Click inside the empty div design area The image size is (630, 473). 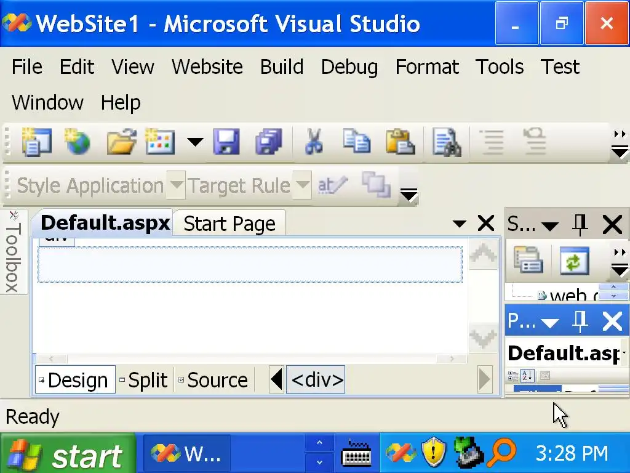click(250, 264)
